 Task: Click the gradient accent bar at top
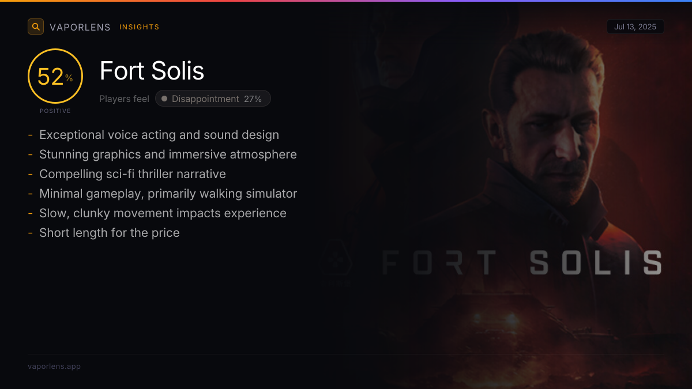(x=346, y=1)
